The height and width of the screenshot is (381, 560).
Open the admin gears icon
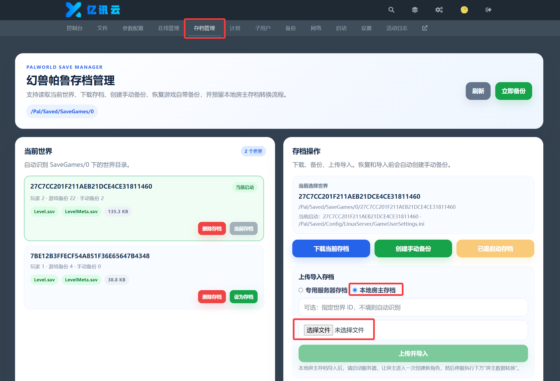(x=439, y=10)
